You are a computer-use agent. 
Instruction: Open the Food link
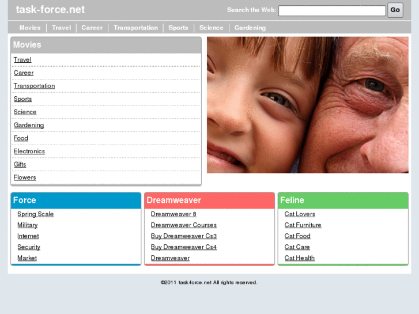(x=21, y=138)
